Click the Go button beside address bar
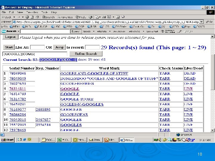Screen dimensions: 215x161 (209, 22)
